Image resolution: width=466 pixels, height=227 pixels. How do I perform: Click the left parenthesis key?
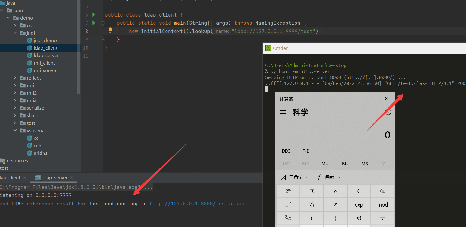[x=312, y=218]
